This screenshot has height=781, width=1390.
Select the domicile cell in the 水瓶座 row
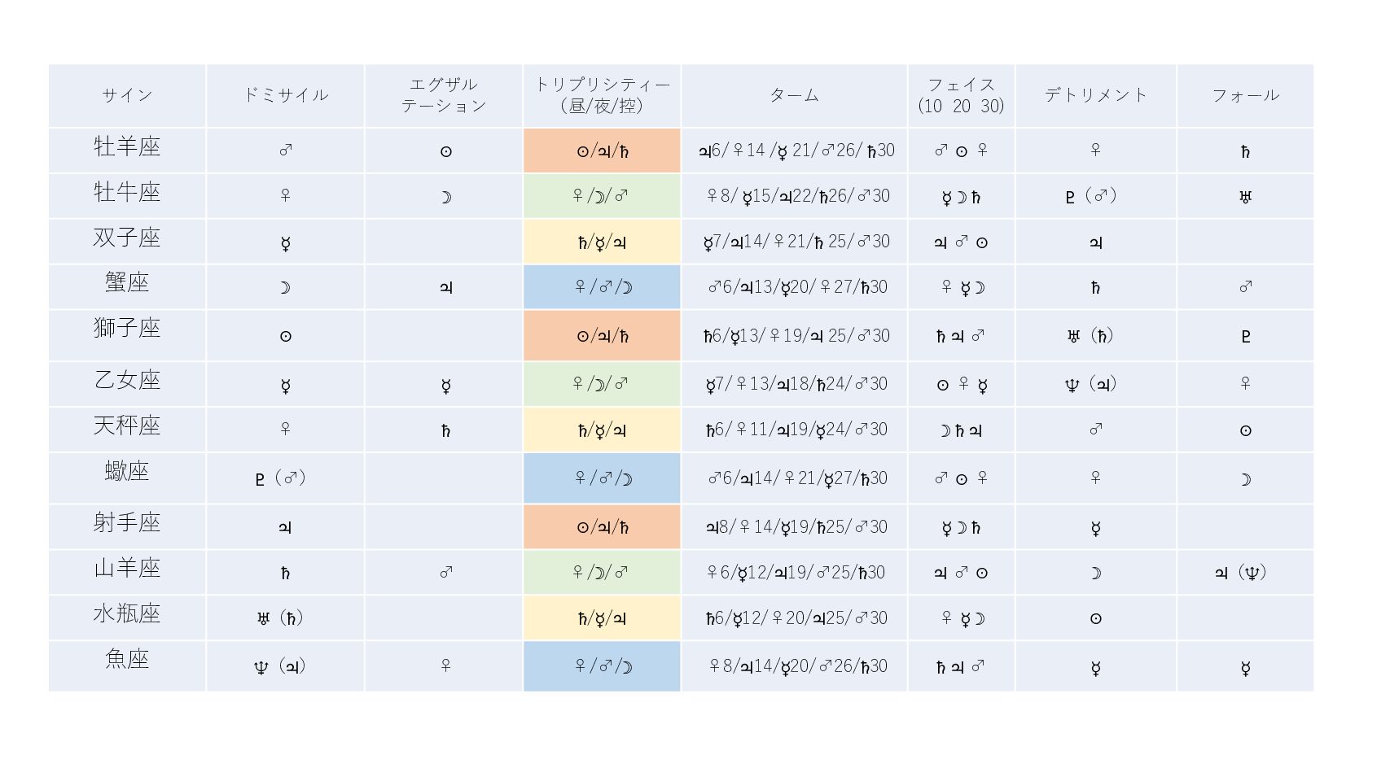[x=285, y=618]
